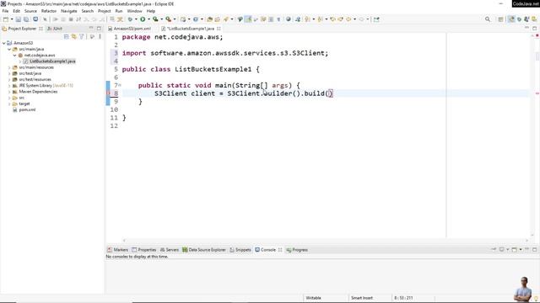Image resolution: width=540 pixels, height=303 pixels.
Task: Select pom.xml in the project tree
Action: (x=27, y=110)
